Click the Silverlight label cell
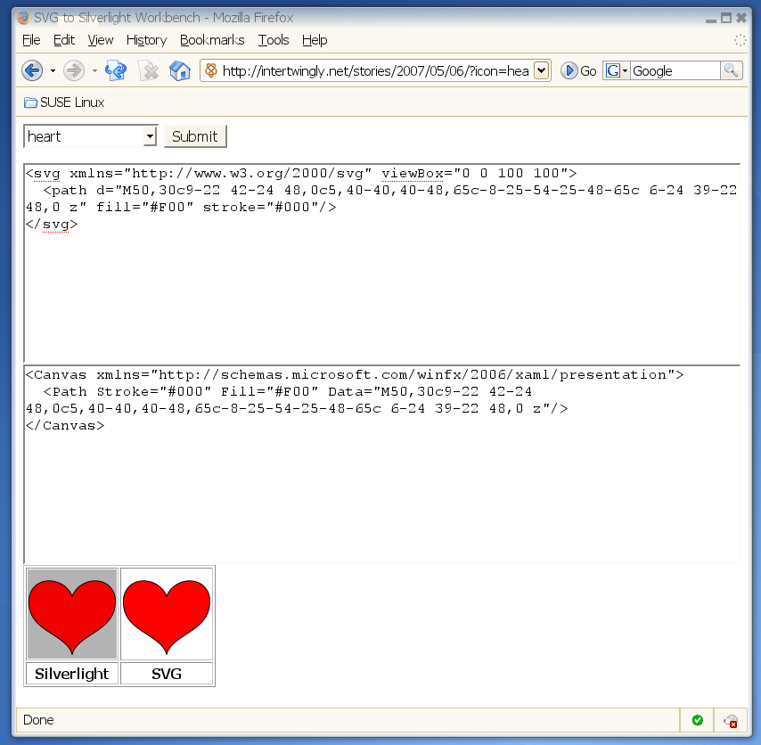The height and width of the screenshot is (745, 761). (72, 674)
